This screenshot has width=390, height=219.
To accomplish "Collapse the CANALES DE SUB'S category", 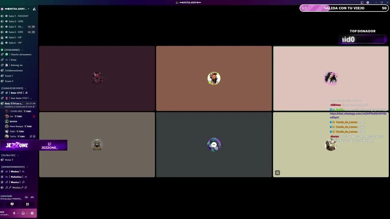I will (x=13, y=88).
